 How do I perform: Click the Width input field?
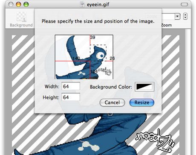(71, 86)
